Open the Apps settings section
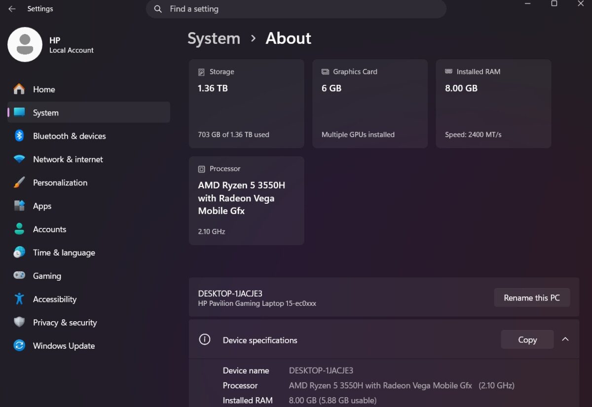592x407 pixels. [89, 206]
